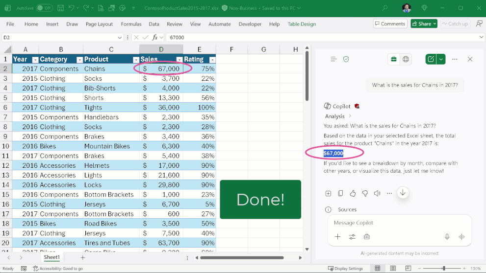The height and width of the screenshot is (273, 486).
Task: Open the settings sliders icon in message box
Action: click(x=352, y=237)
